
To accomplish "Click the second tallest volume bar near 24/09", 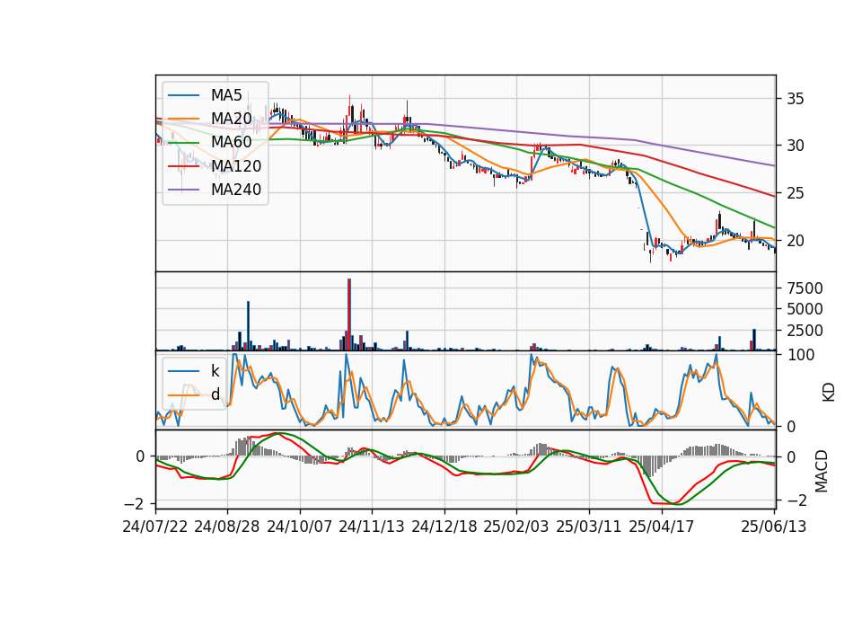I will coord(248,325).
